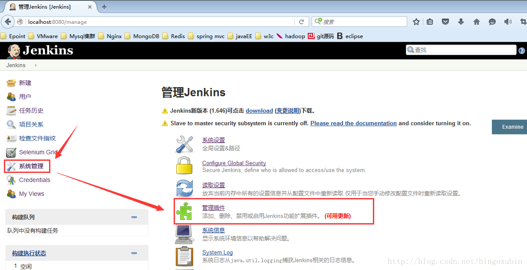This screenshot has width=527, height=270.
Task: Click the build executor status (构建执行状态) header link
Action: coord(29,253)
